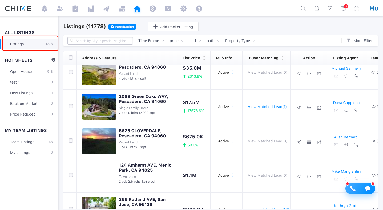Open Hot Sheets settings gear
The width and height of the screenshot is (383, 210).
[53, 60]
